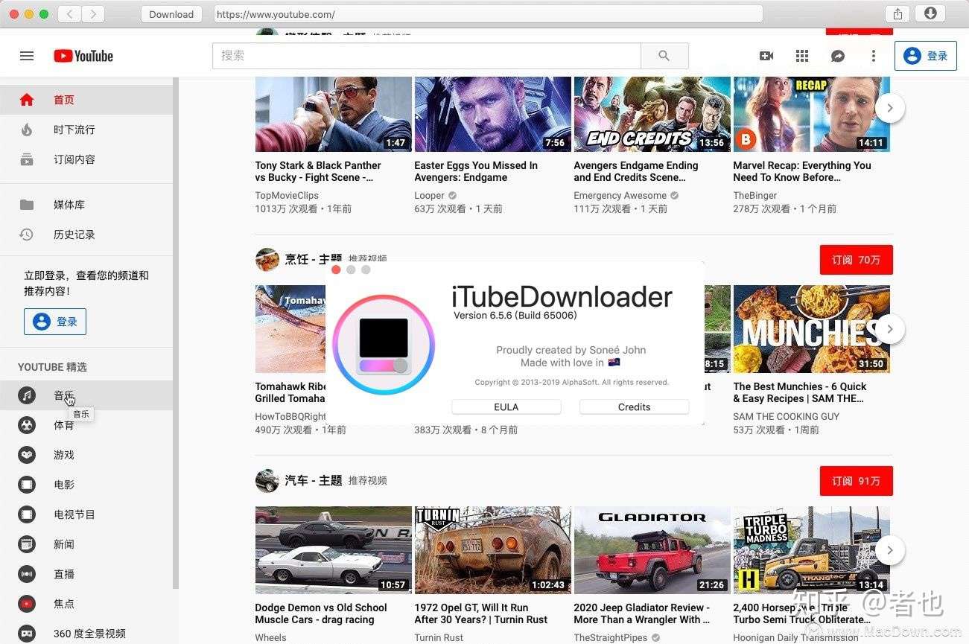Open the TopMovieClips channel link

pyautogui.click(x=287, y=196)
